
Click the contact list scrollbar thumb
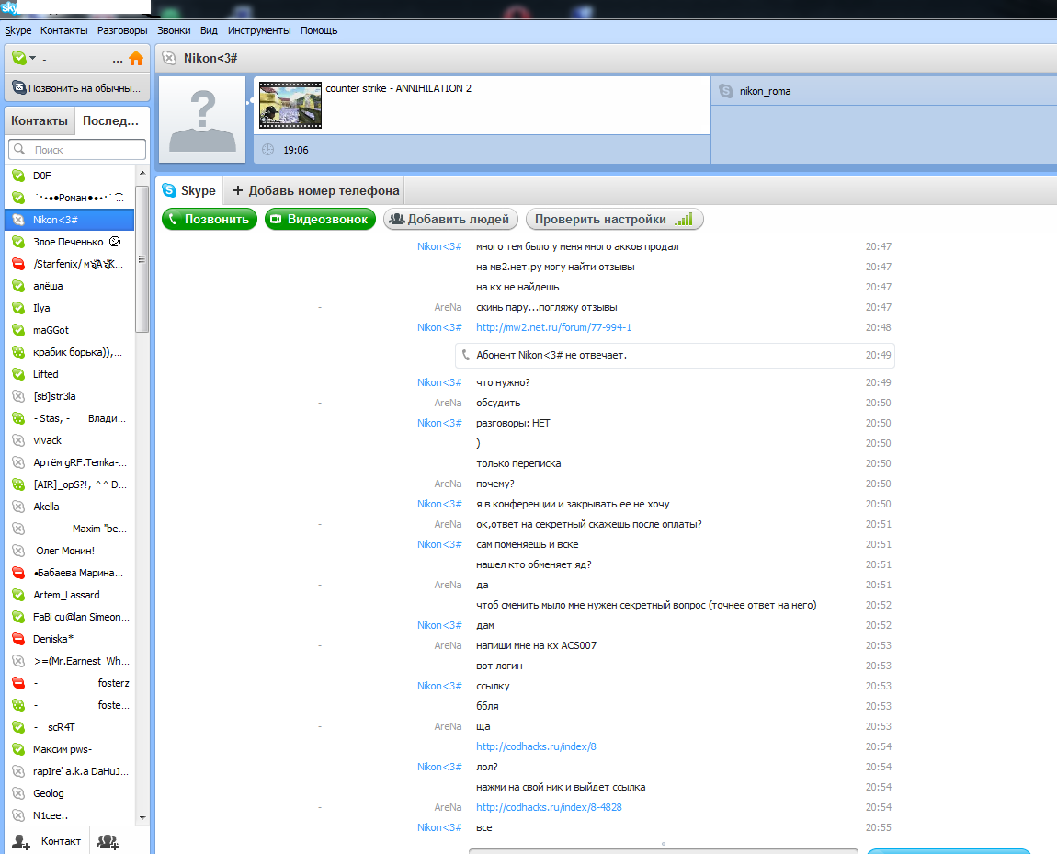click(x=142, y=259)
